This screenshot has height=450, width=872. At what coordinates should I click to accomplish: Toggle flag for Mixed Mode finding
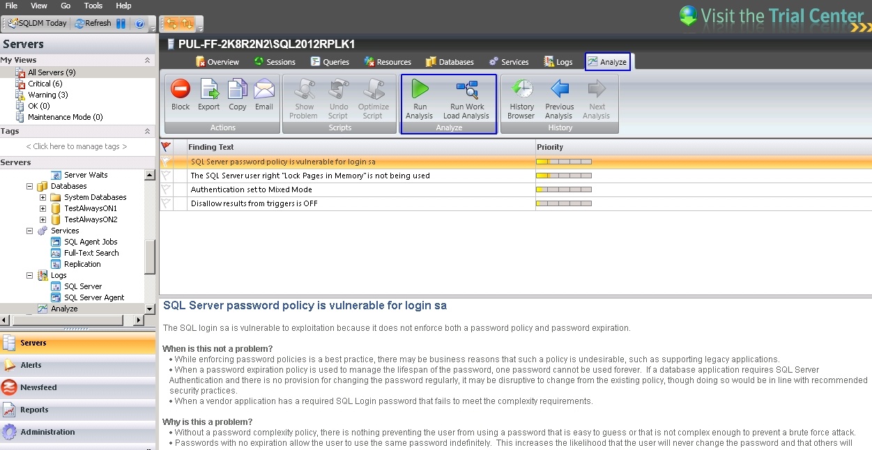coord(166,189)
